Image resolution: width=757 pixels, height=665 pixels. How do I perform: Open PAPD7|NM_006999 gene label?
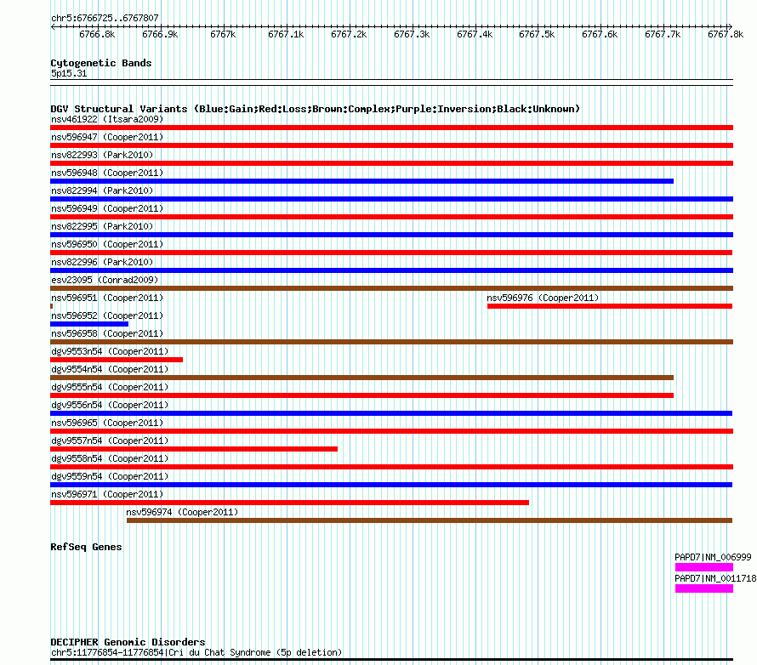click(713, 557)
